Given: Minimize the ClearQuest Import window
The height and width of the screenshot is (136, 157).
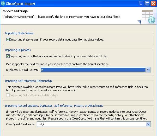Looking at the screenshot, I should point(141,4).
